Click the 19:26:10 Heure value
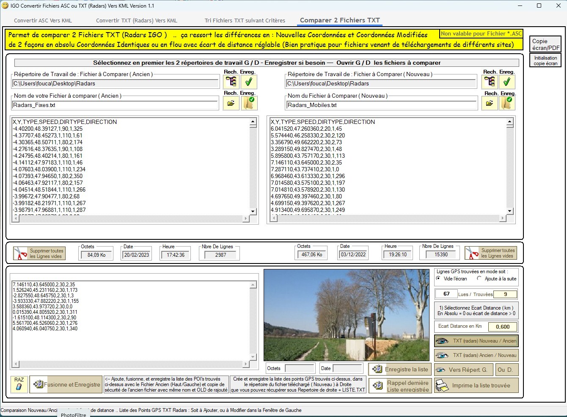The height and width of the screenshot is (417, 567). click(x=397, y=255)
